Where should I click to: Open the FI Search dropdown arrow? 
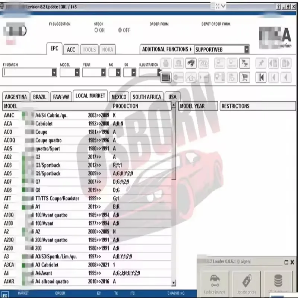click(54, 72)
